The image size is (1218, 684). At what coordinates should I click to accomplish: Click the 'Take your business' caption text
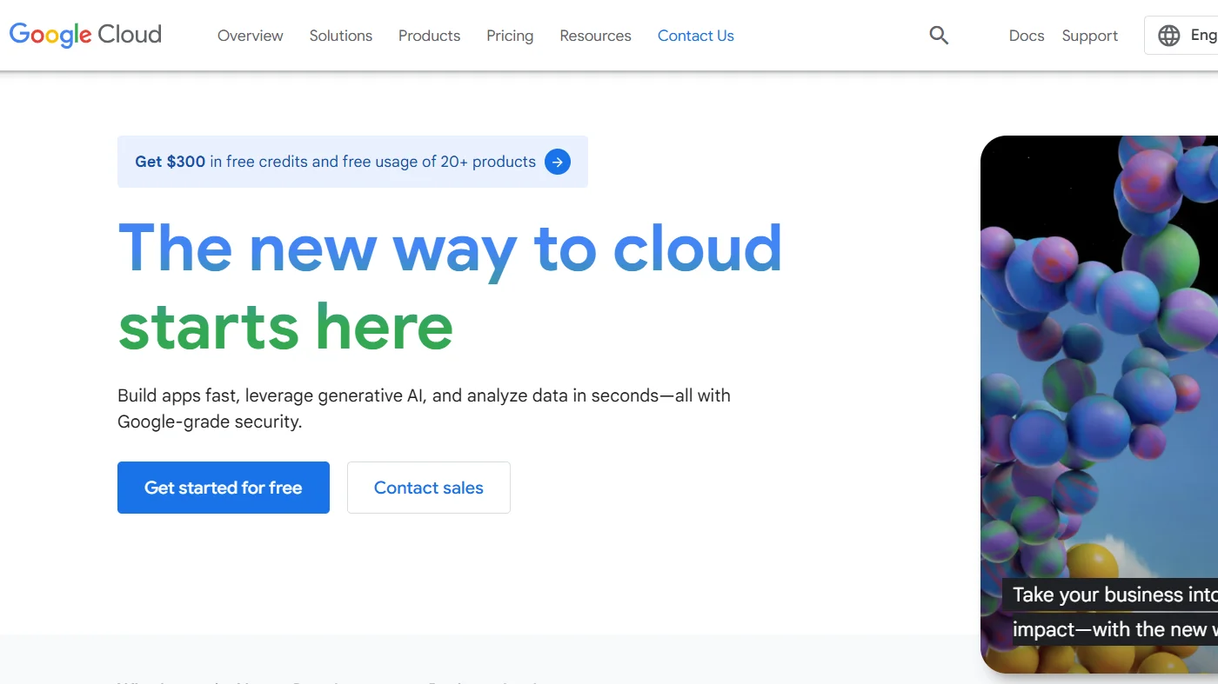coord(1110,612)
